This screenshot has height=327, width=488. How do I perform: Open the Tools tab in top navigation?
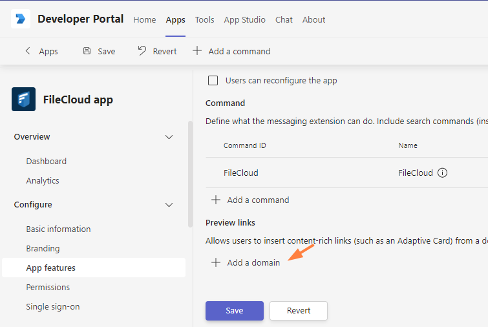pyautogui.click(x=204, y=19)
